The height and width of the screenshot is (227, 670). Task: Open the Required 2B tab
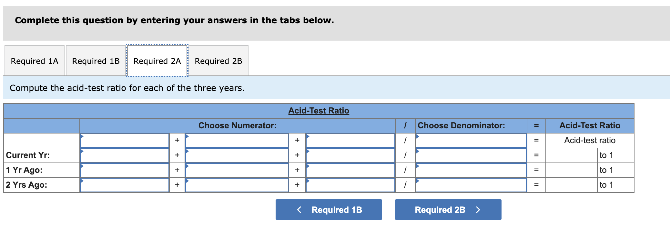coord(218,61)
